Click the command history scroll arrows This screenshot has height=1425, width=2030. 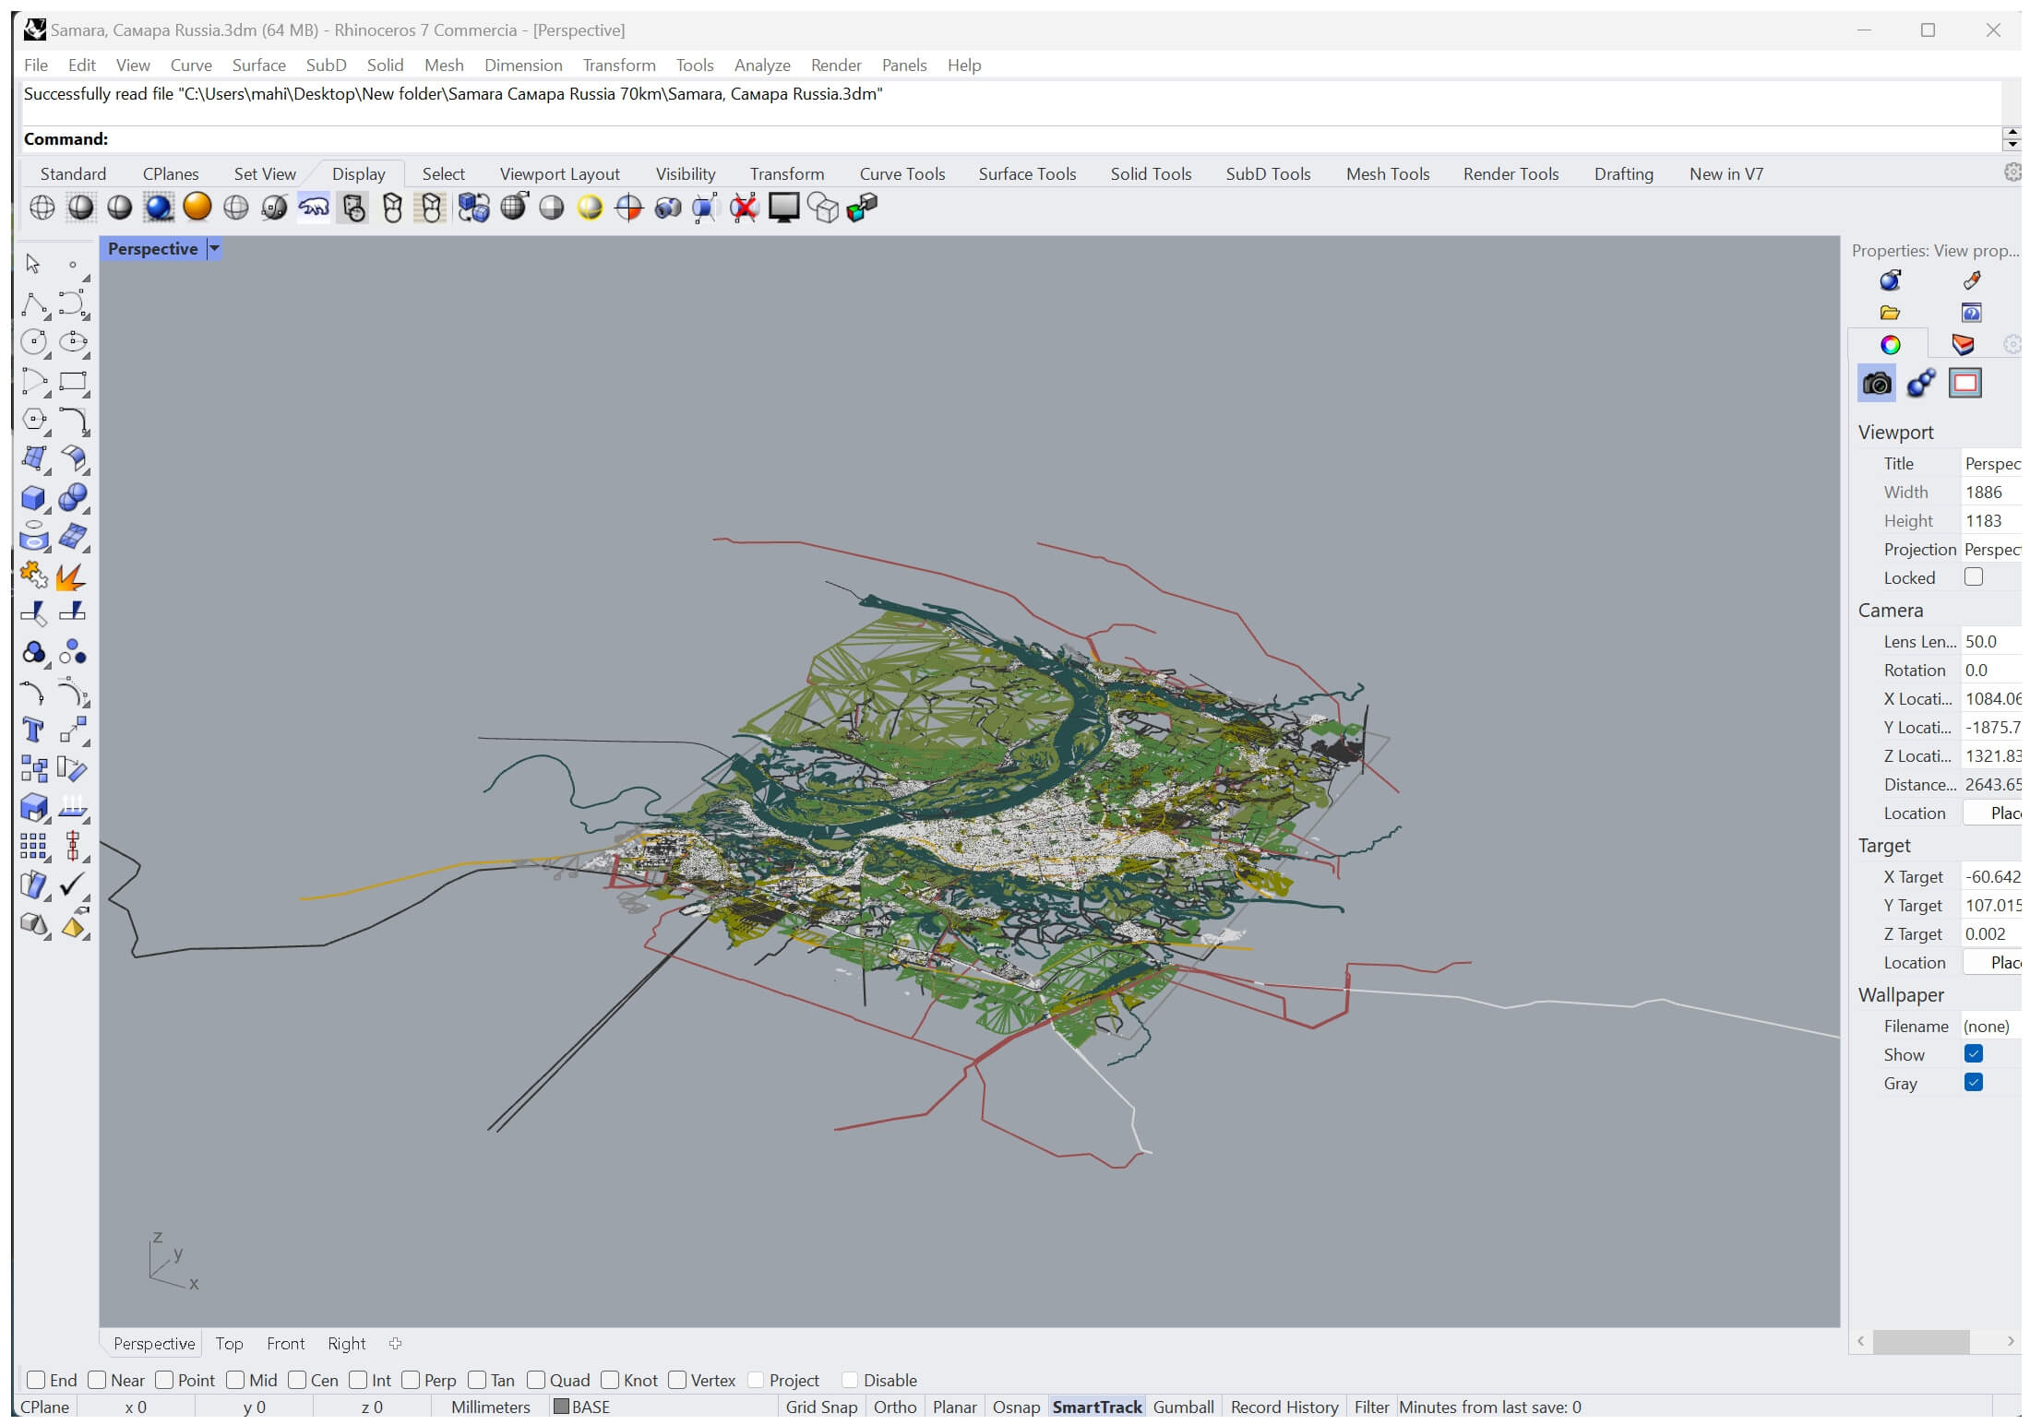pos(2012,139)
